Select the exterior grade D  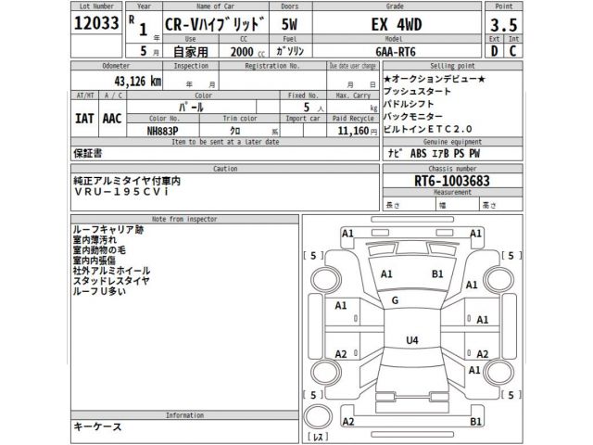pyautogui.click(x=494, y=51)
